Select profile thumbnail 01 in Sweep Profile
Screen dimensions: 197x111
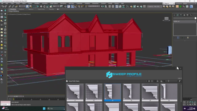75,92
